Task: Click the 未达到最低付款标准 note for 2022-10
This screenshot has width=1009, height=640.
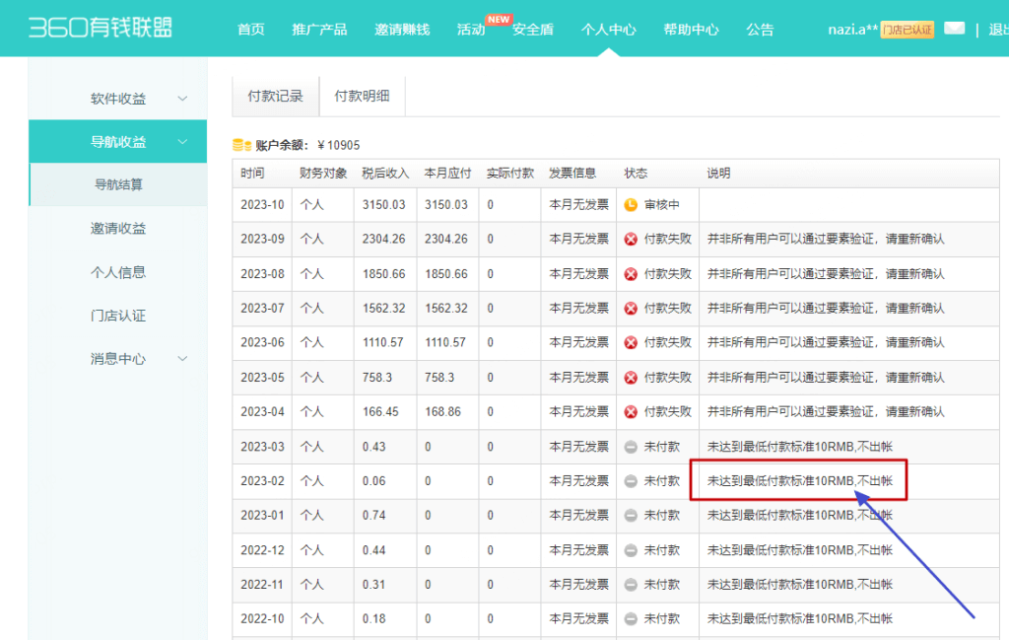Action: (x=800, y=618)
